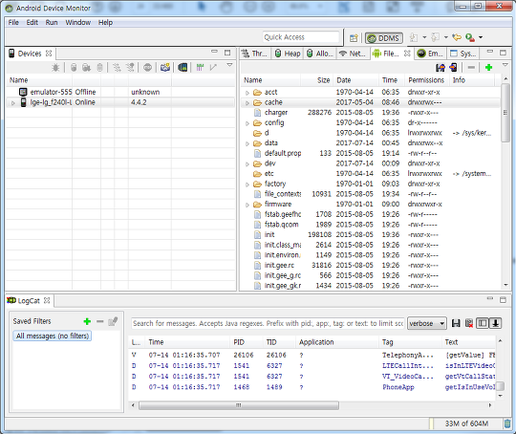
Task: Open the run configuration dropdown arrow
Action: pos(481,37)
